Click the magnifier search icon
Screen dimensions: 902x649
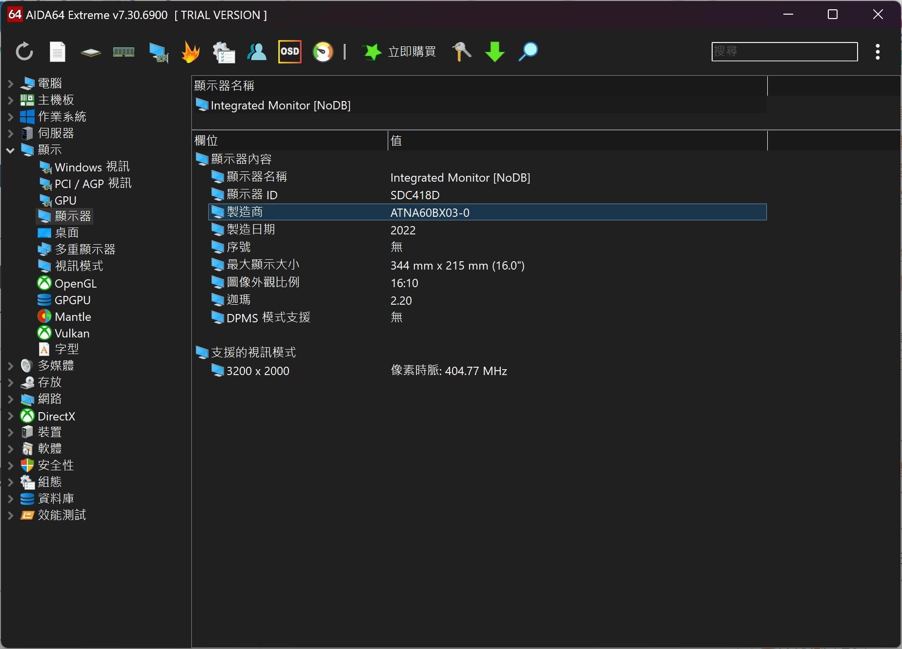tap(528, 52)
